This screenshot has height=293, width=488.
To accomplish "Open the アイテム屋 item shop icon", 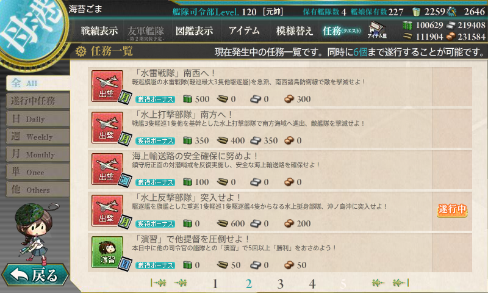I will tap(377, 30).
